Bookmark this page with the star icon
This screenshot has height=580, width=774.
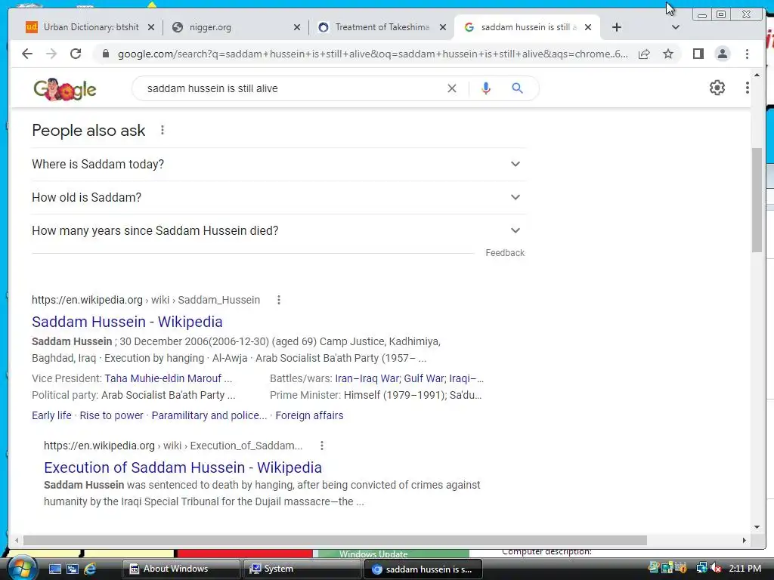668,54
